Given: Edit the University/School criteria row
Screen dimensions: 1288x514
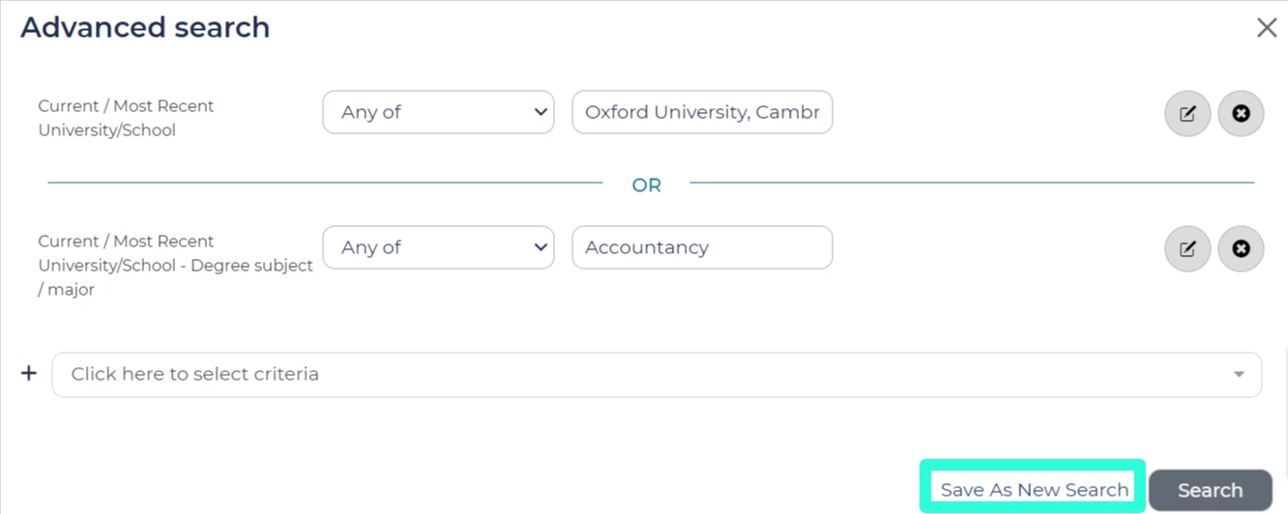Looking at the screenshot, I should pyautogui.click(x=1187, y=113).
